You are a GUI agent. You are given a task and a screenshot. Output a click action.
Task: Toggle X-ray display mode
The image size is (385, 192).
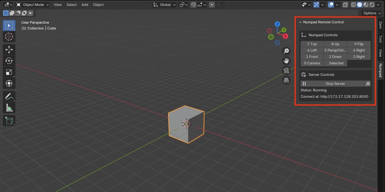tap(345, 5)
